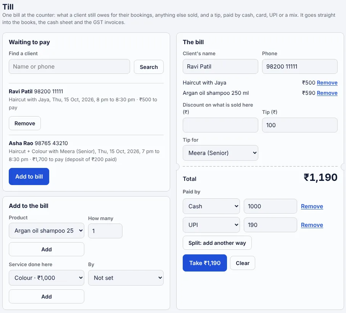Open the Product dropdown showing Argan oil shampoo
Screen dimensions: 346x313
click(x=46, y=231)
